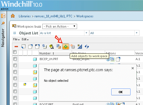Go to Home via the house icon
The height and width of the screenshot is (105, 143).
[x=13, y=16]
